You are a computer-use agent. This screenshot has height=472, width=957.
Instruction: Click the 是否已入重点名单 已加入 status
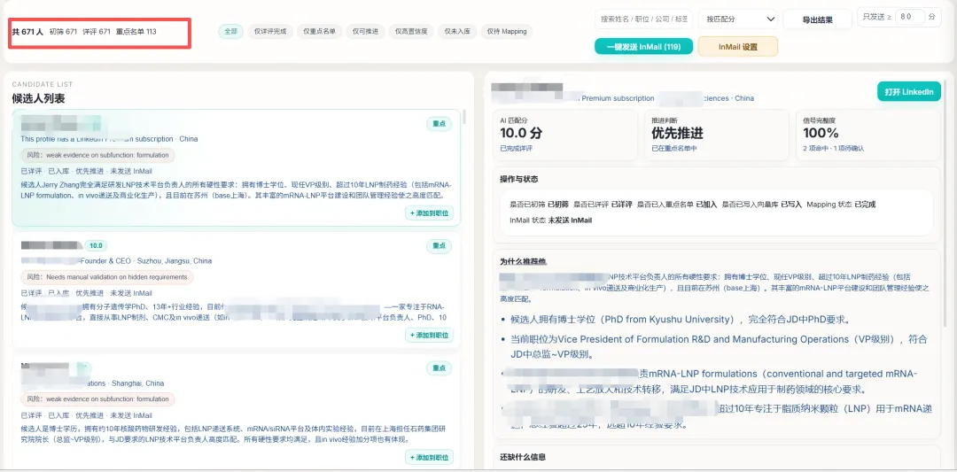(676, 205)
